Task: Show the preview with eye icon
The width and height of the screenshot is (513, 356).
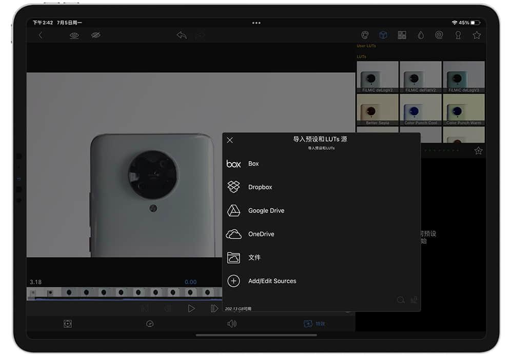Action: tap(74, 35)
